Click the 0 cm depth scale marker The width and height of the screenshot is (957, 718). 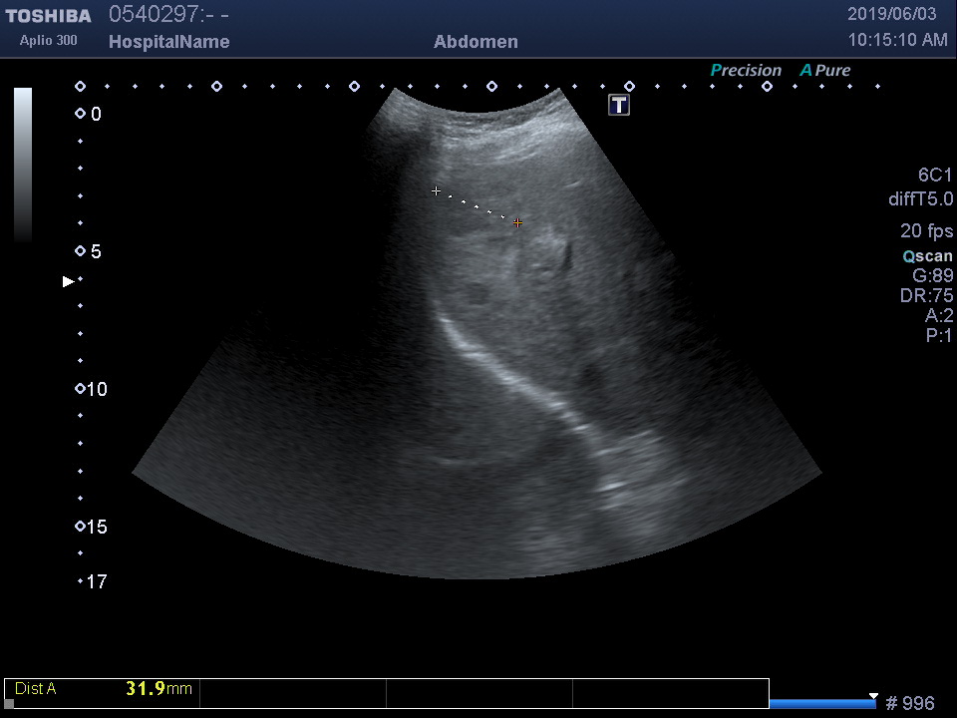[x=81, y=114]
